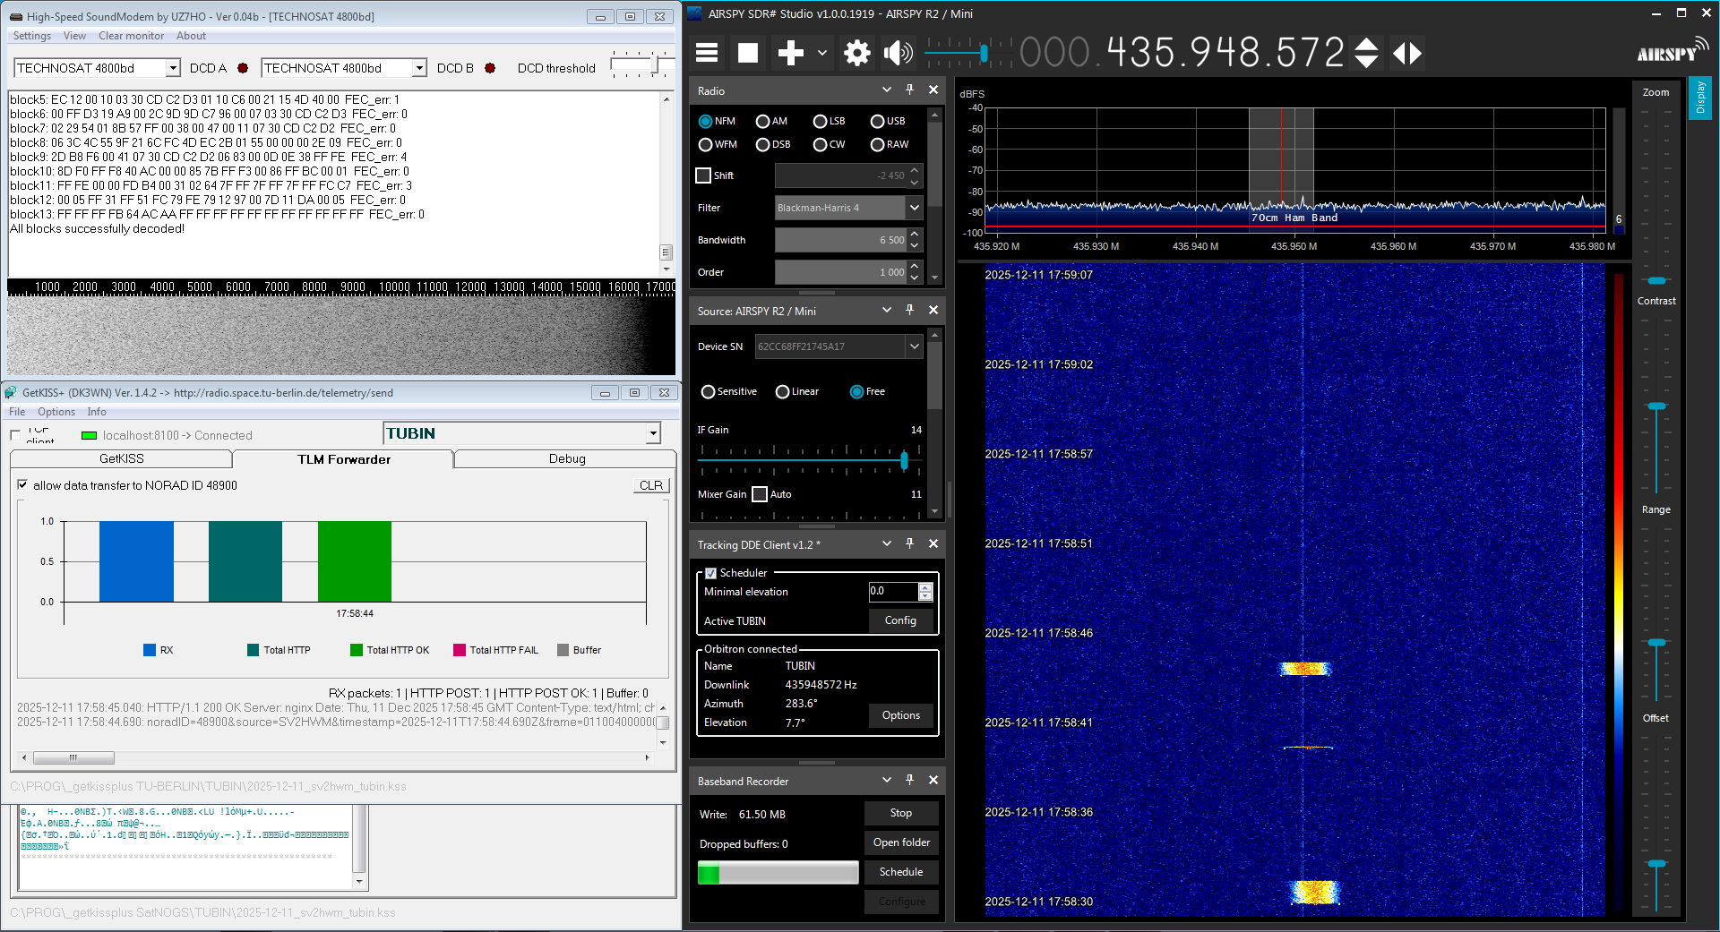The width and height of the screenshot is (1720, 932).
Task: Switch to the Debug tab in GetKISS+
Action: click(566, 459)
